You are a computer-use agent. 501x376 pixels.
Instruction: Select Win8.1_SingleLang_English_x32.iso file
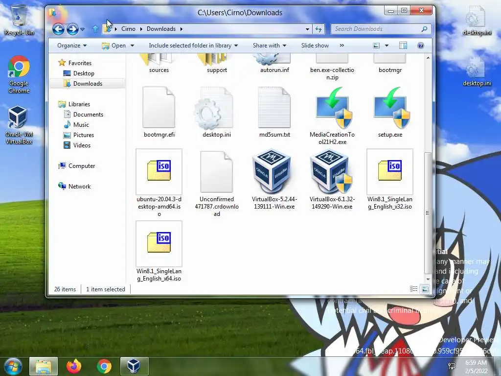(x=390, y=179)
